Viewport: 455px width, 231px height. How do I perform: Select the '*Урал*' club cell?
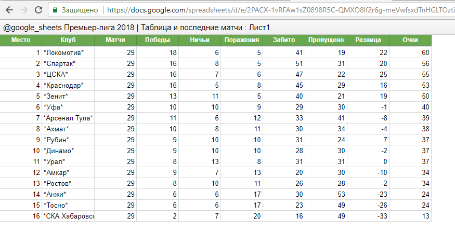[68, 161]
